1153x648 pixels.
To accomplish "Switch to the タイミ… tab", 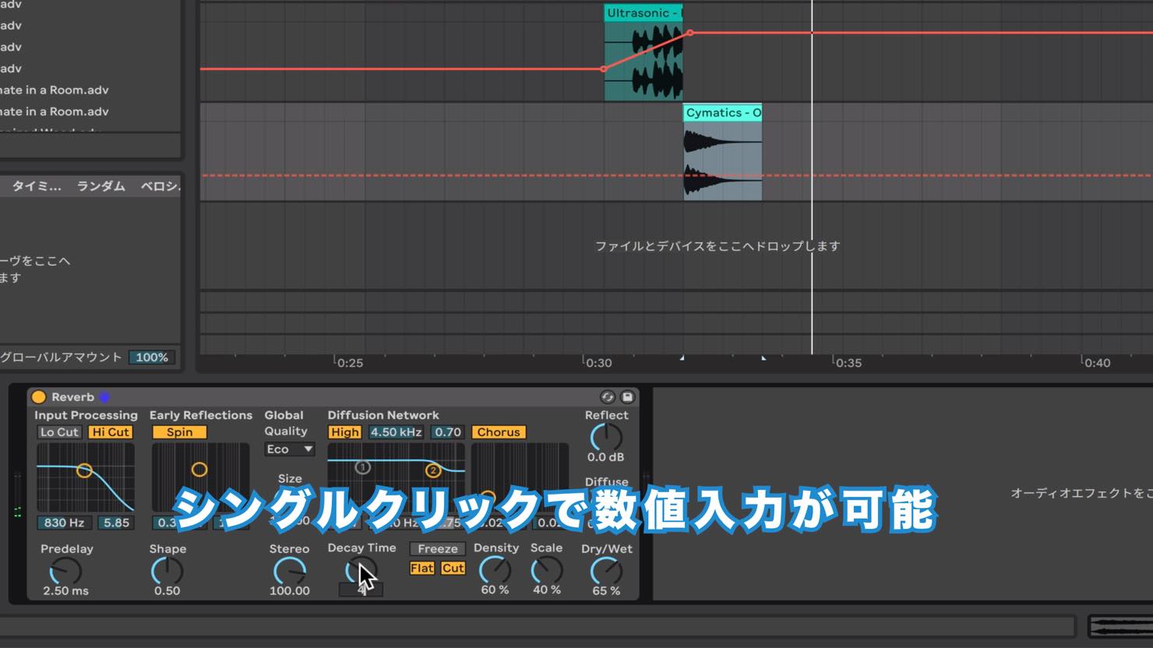I will point(36,186).
